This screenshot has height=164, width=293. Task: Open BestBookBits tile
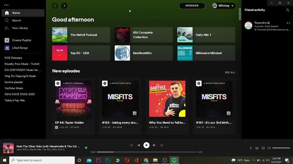(143, 53)
